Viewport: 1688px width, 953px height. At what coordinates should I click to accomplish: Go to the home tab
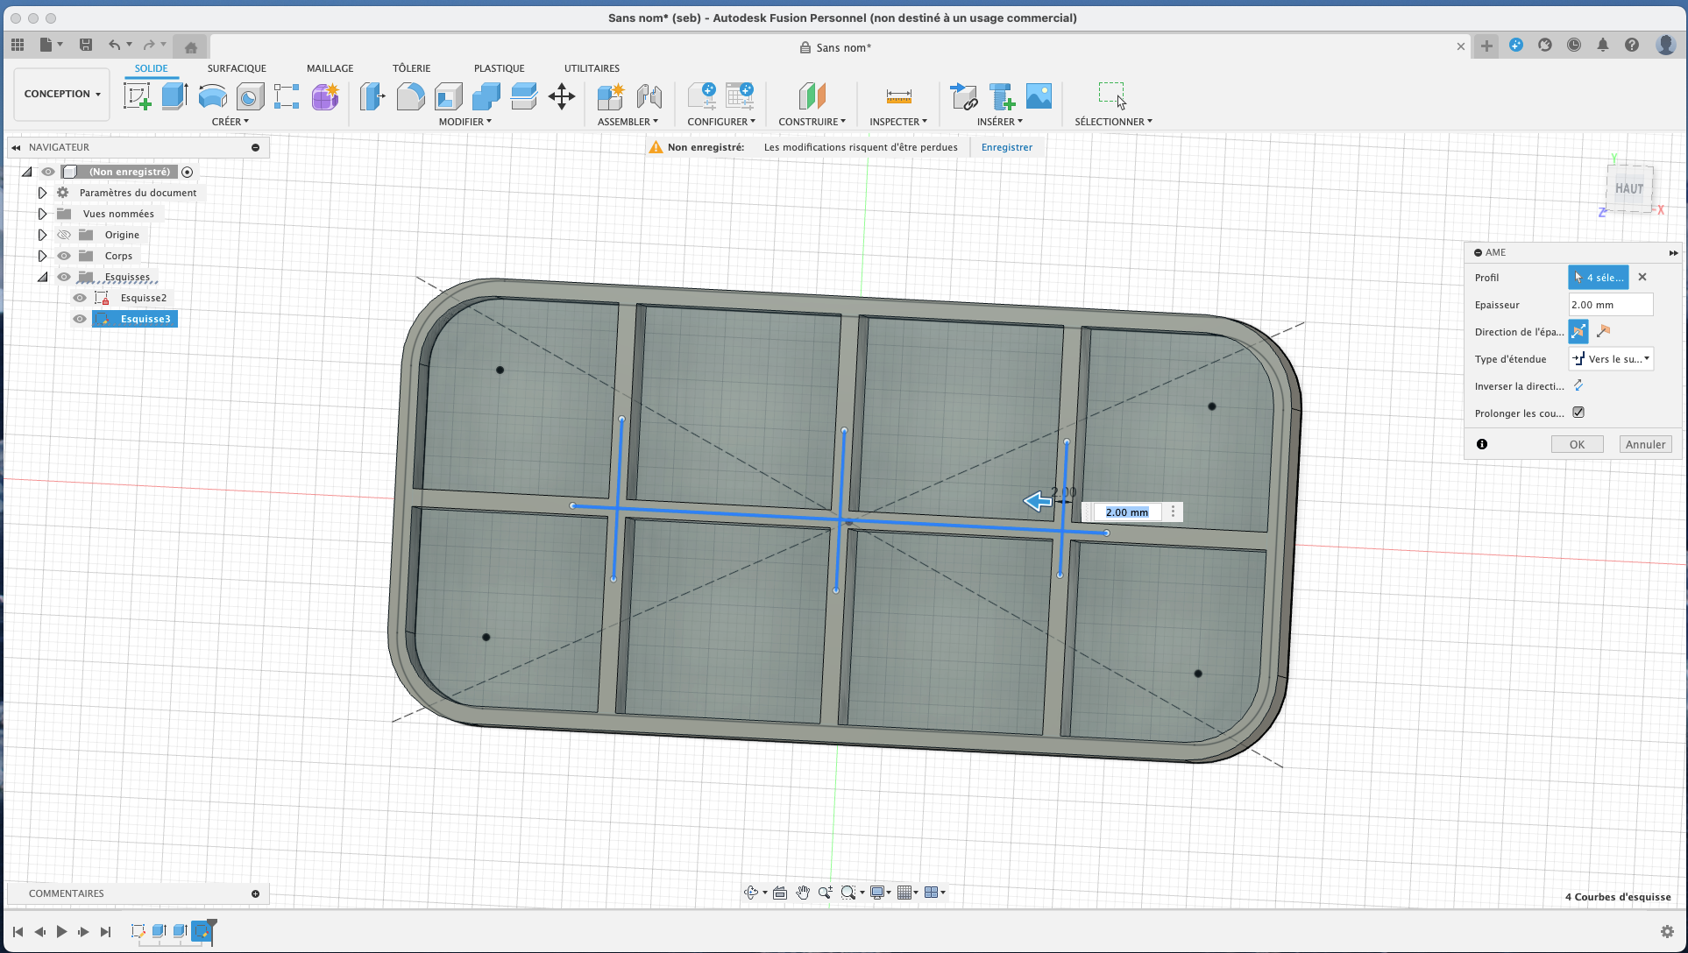[190, 47]
